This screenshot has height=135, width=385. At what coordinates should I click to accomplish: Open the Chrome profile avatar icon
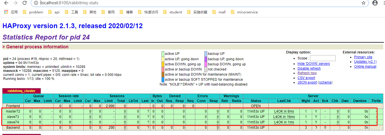pyautogui.click(x=375, y=3)
